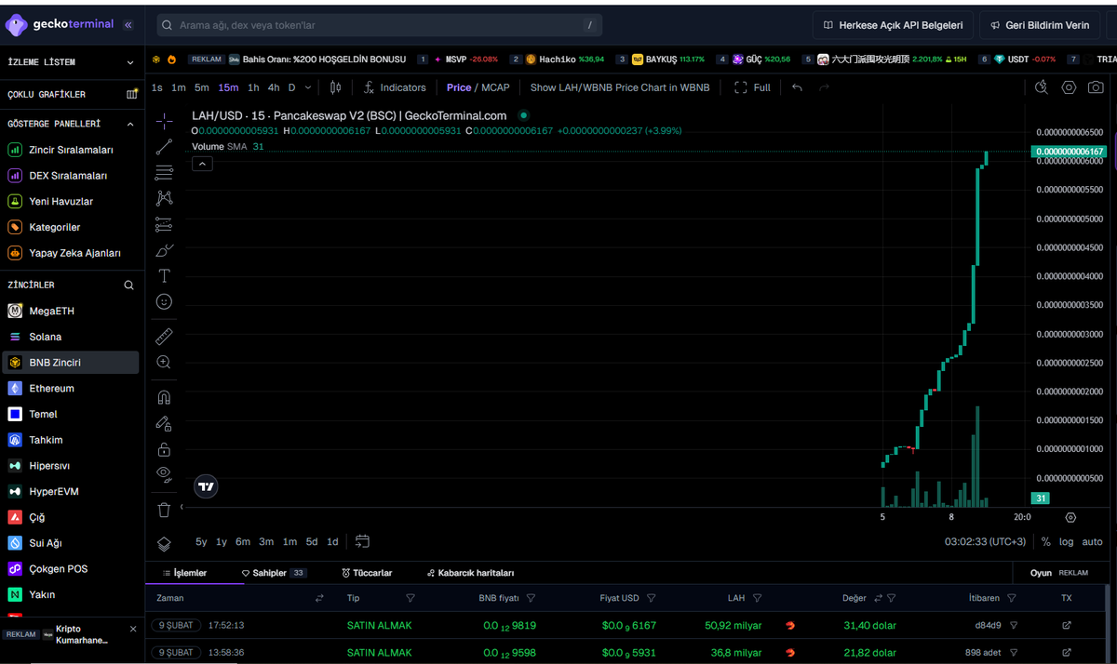
Task: Show LAH/WBNB Price Chart in WBNB
Action: (x=620, y=87)
